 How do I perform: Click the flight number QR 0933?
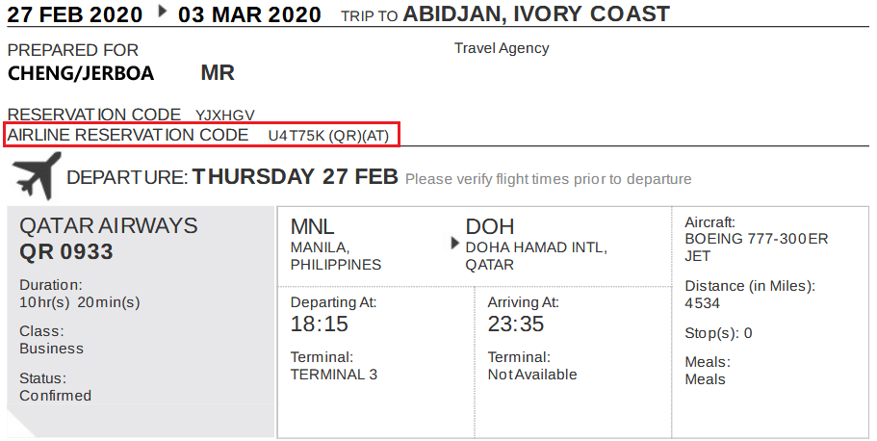click(x=66, y=252)
